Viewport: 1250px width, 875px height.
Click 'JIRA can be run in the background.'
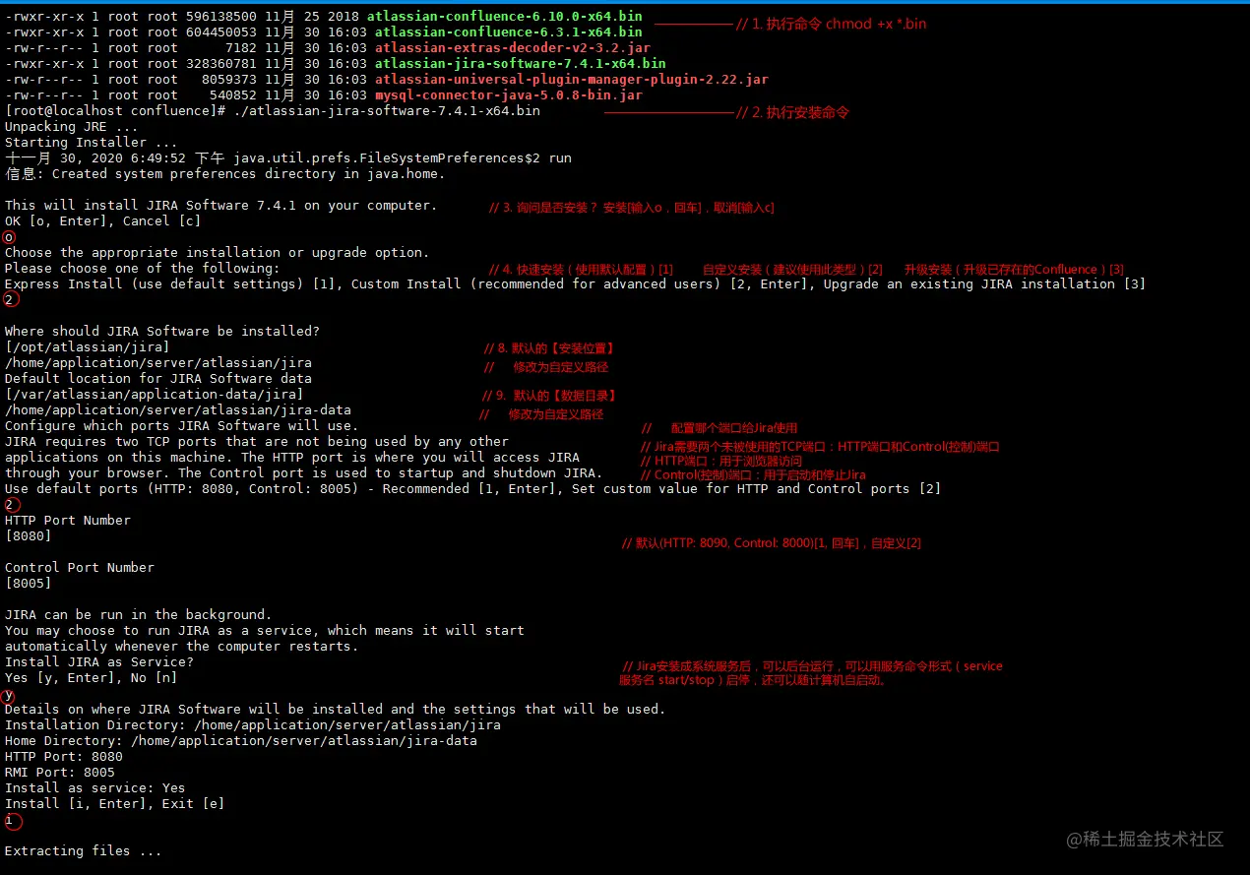pyautogui.click(x=138, y=615)
